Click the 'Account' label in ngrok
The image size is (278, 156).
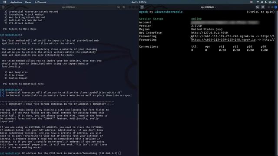point(145,22)
